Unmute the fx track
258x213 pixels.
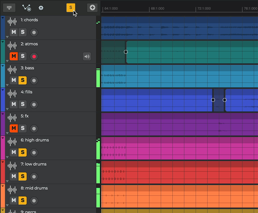pos(14,128)
